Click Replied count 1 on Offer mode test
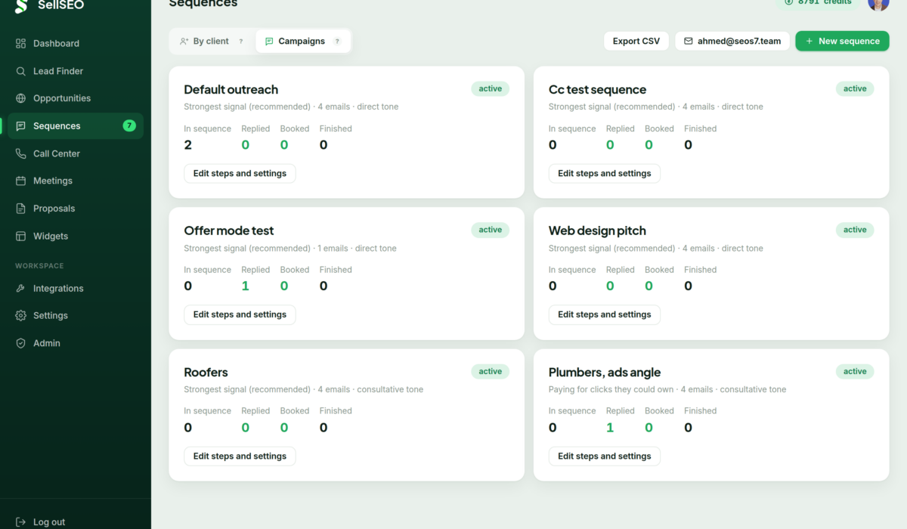This screenshot has width=907, height=529. (x=245, y=286)
